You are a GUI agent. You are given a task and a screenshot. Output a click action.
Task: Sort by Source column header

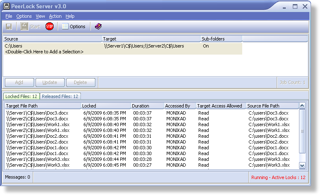point(52,39)
